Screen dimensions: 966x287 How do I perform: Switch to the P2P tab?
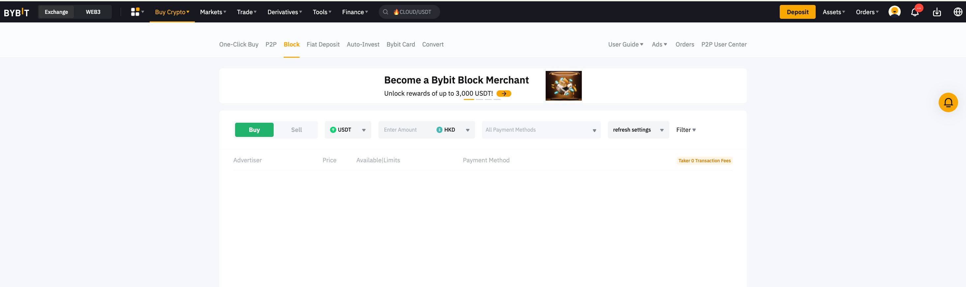pyautogui.click(x=271, y=44)
